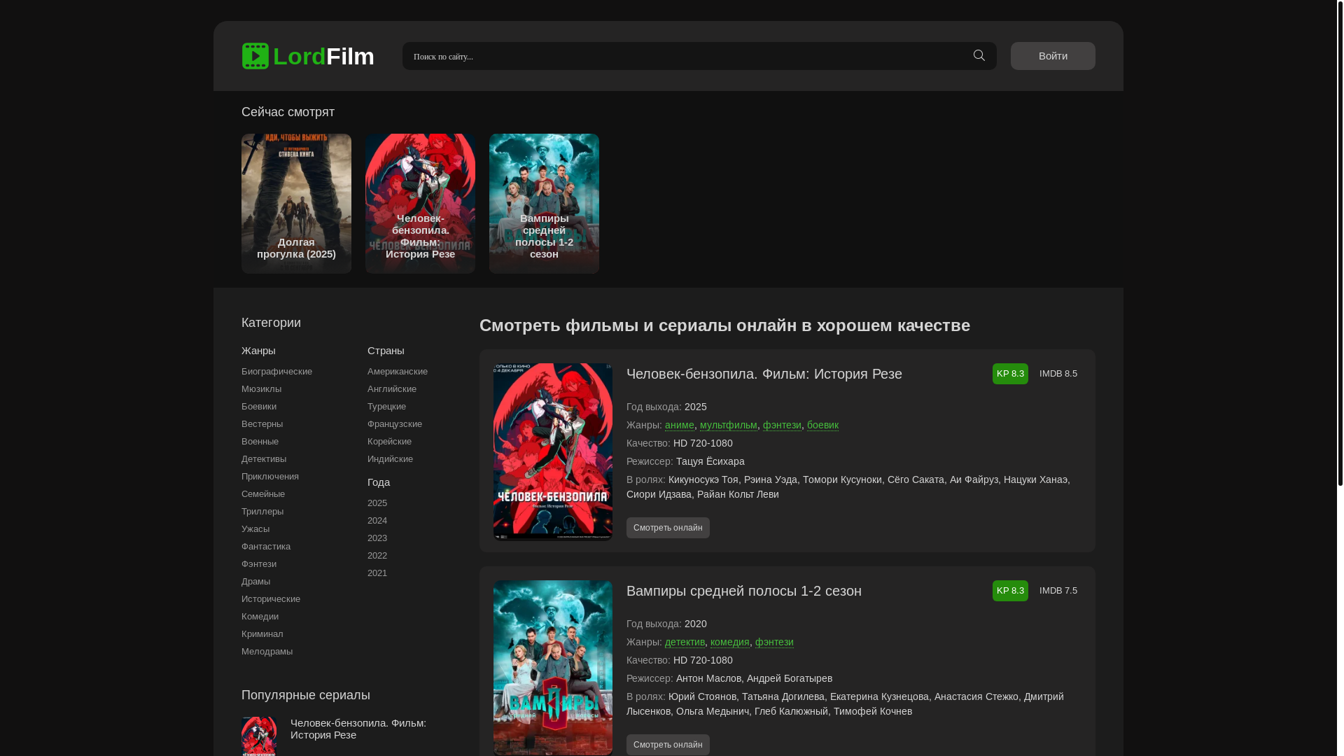Image resolution: width=1344 pixels, height=756 pixels.
Task: Select Мюзиклы genre
Action: 261,389
